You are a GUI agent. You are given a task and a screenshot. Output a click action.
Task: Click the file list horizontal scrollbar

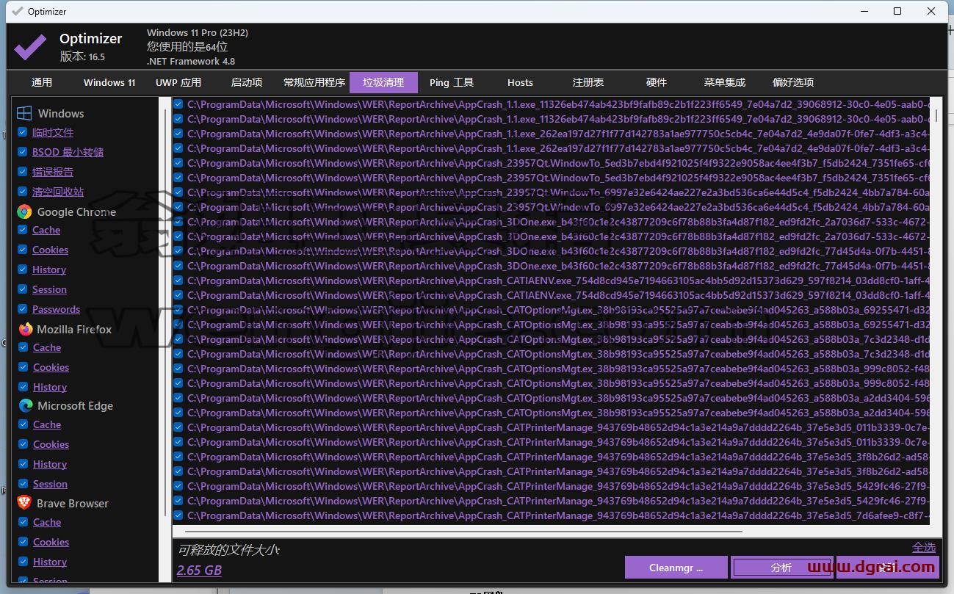tap(464, 531)
